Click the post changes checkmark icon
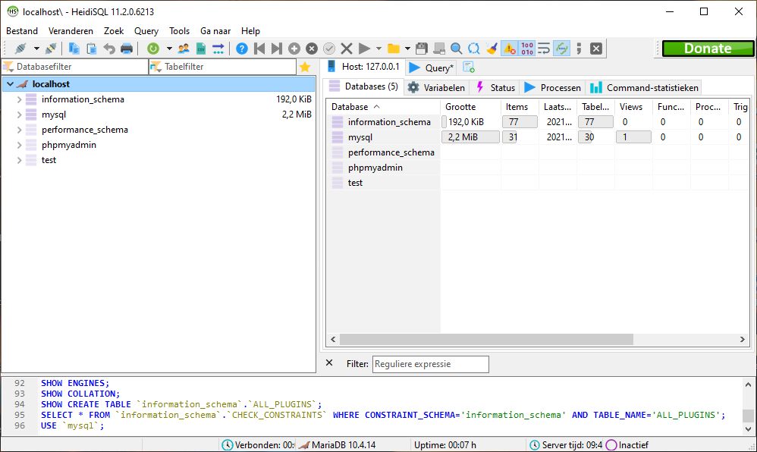This screenshot has height=452, width=757. pyautogui.click(x=329, y=49)
